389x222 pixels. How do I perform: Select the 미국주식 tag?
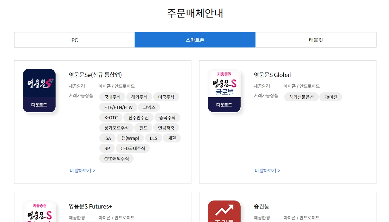pos(166,97)
